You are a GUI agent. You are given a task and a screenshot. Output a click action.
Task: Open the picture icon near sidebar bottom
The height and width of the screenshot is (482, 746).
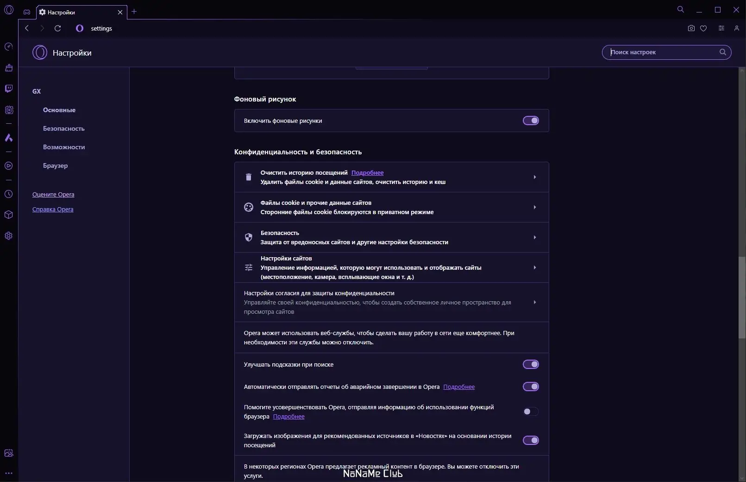(x=8, y=453)
